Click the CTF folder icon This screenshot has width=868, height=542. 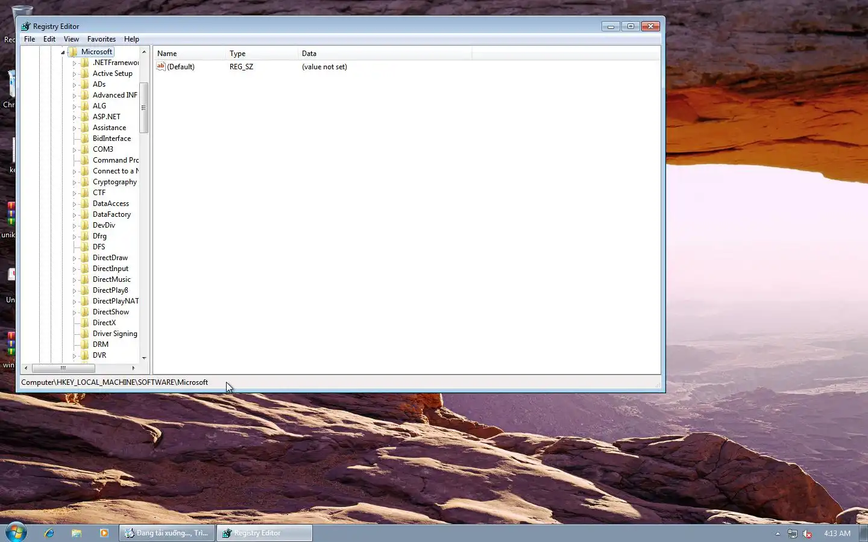point(85,193)
